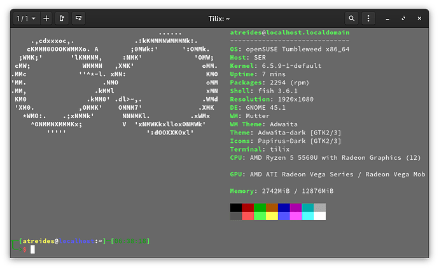Minimize the Tilix window
This screenshot has height=269, width=439.
coord(387,18)
